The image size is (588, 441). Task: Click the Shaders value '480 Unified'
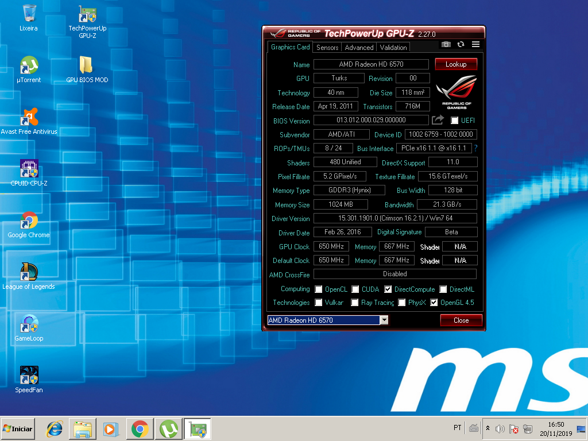pyautogui.click(x=345, y=162)
